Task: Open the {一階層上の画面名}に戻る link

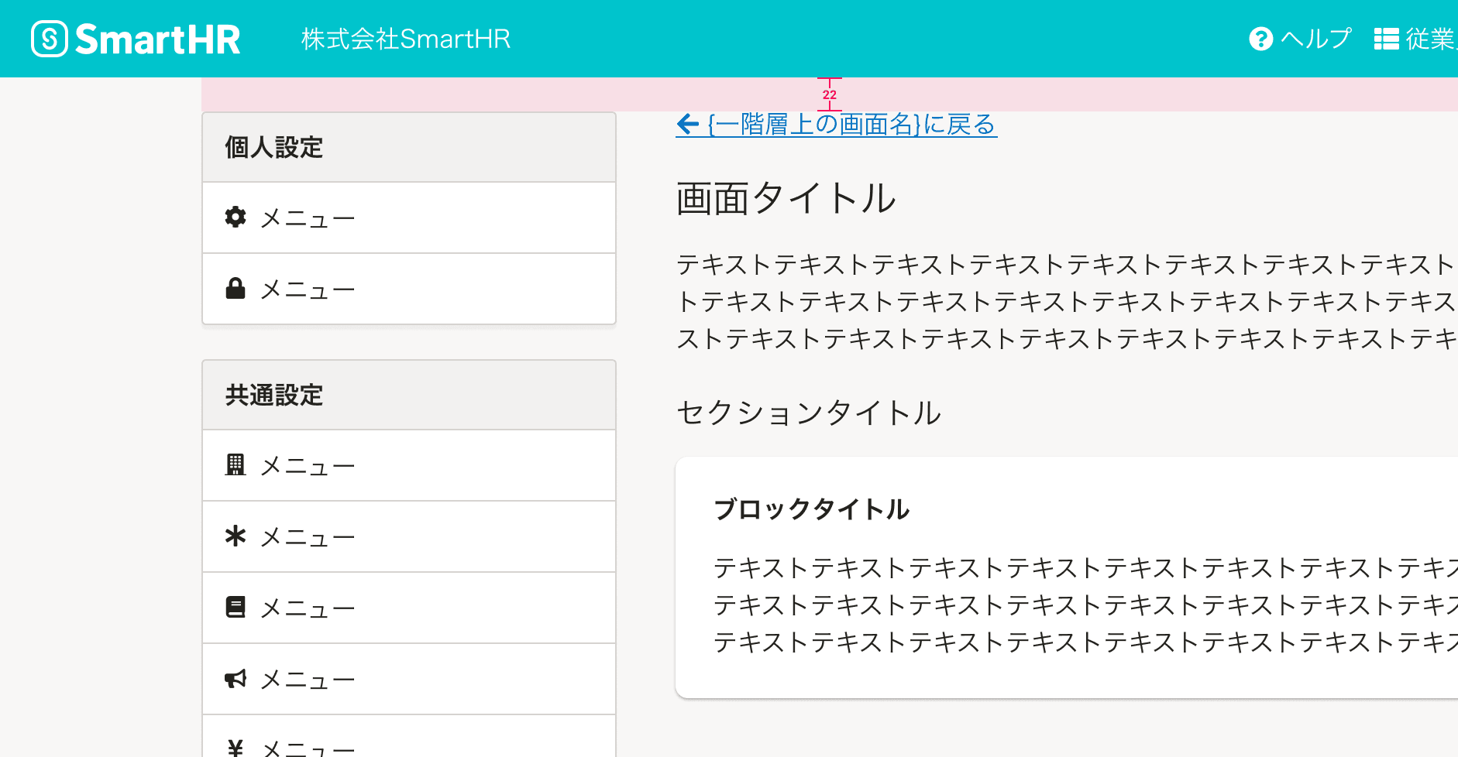Action: [x=850, y=124]
